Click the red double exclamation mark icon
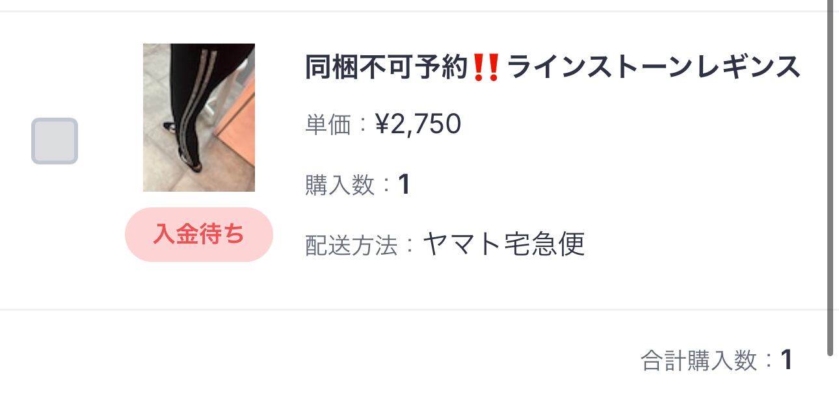 [486, 68]
